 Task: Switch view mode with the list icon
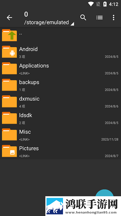100,18
